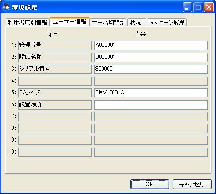The image size is (216, 194).
Task: Click the シリアル番号 item label box
Action: [55, 69]
